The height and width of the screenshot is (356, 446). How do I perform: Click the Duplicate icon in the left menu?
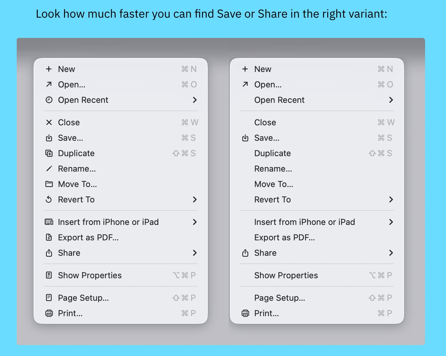49,153
